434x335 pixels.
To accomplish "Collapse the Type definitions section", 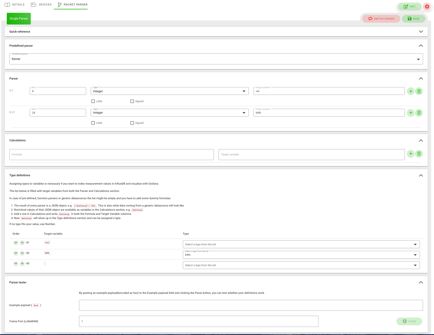I will tap(421, 175).
